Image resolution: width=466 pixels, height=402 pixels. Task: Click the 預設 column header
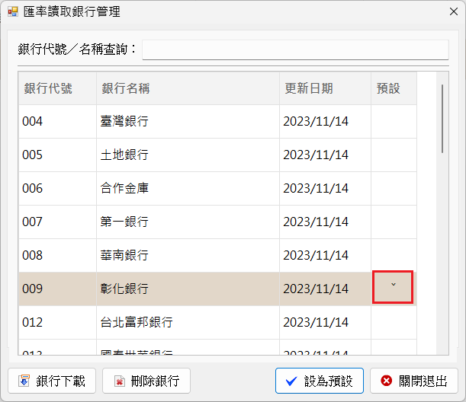(x=394, y=88)
